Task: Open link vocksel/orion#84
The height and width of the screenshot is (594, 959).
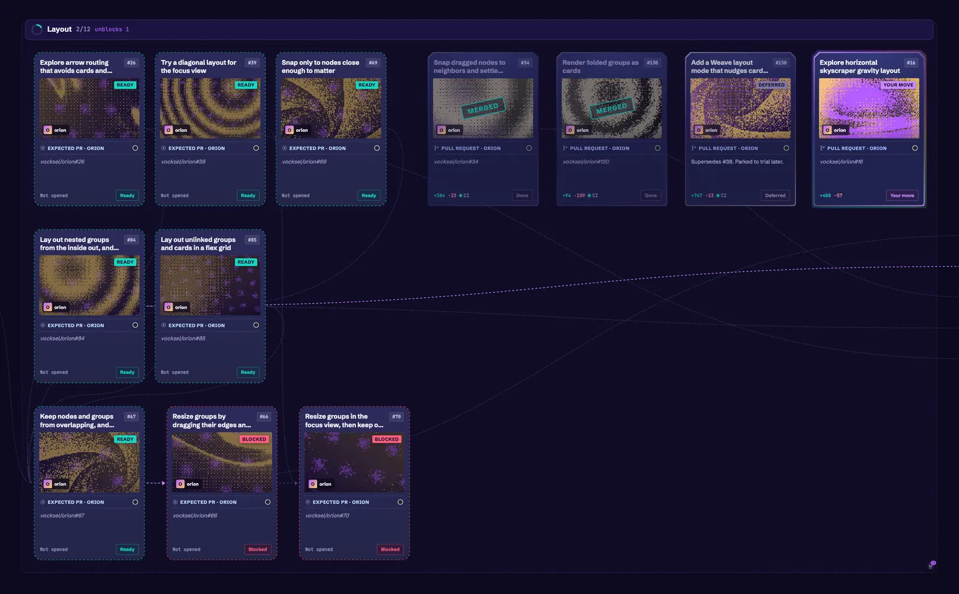Action: [62, 339]
